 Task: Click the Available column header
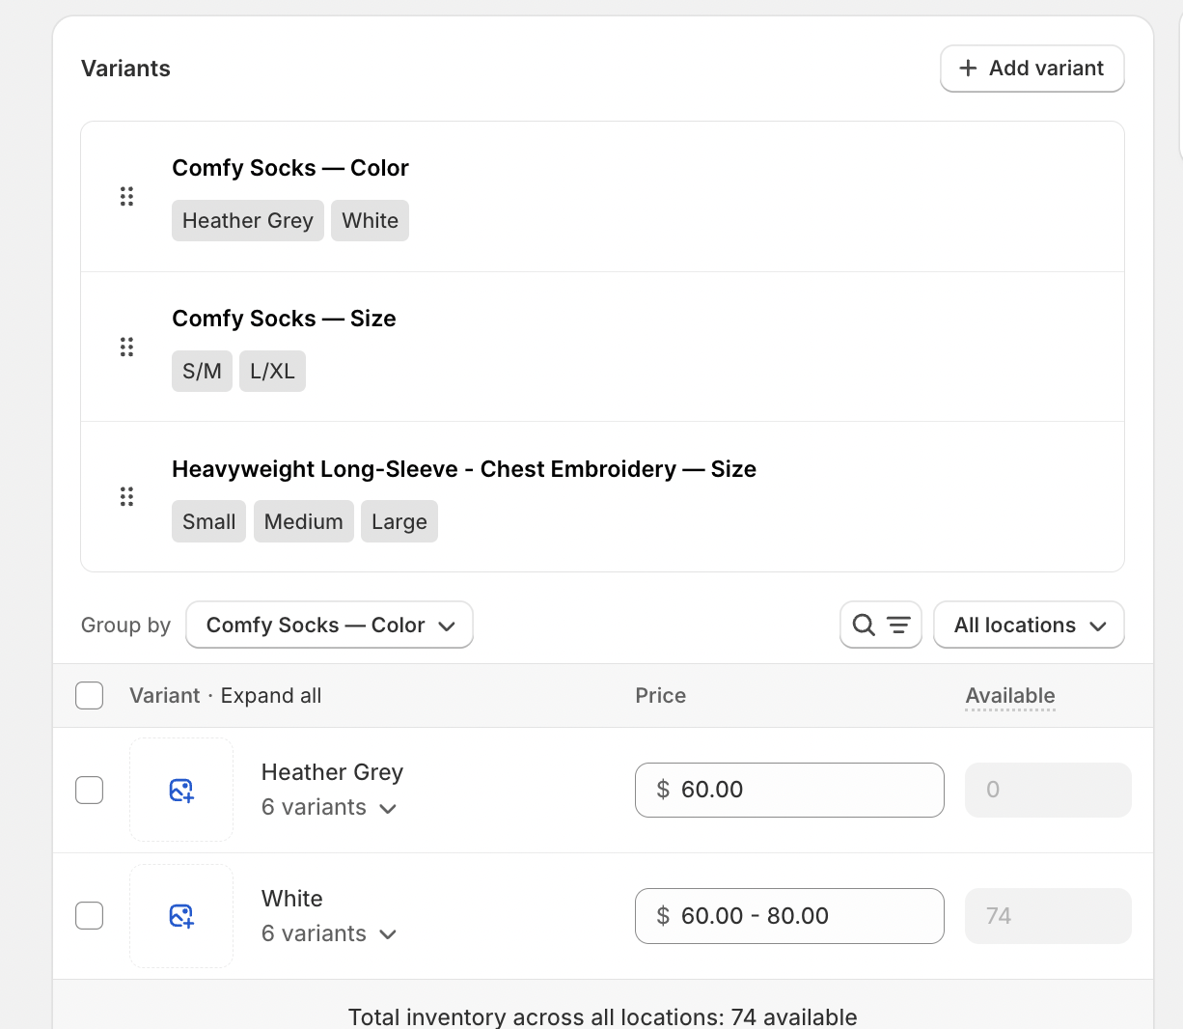1010,696
